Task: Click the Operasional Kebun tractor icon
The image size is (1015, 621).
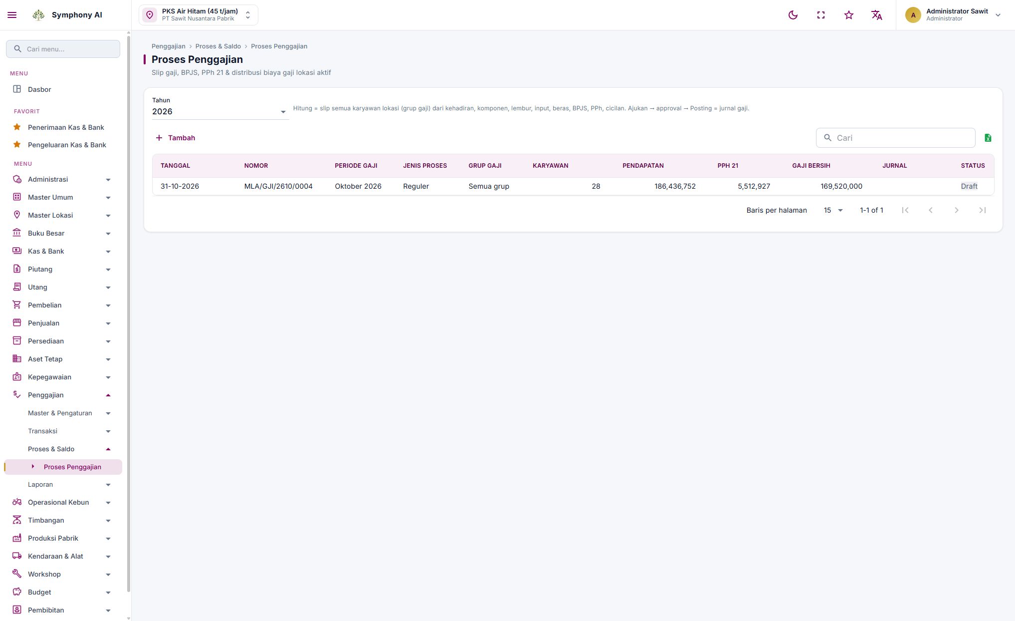Action: pyautogui.click(x=17, y=502)
